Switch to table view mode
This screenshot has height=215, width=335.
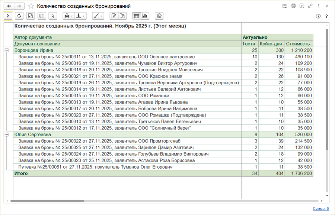pyautogui.click(x=137, y=16)
